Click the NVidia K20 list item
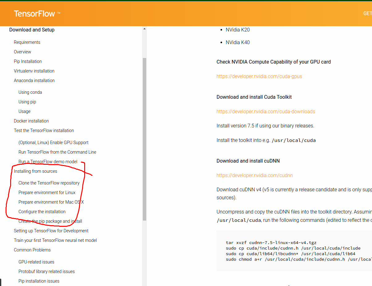This screenshot has height=286, width=372. point(238,30)
